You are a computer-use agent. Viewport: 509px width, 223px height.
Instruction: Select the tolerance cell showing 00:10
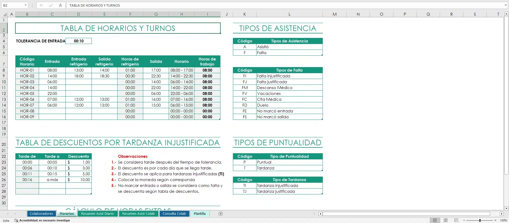pos(79,41)
